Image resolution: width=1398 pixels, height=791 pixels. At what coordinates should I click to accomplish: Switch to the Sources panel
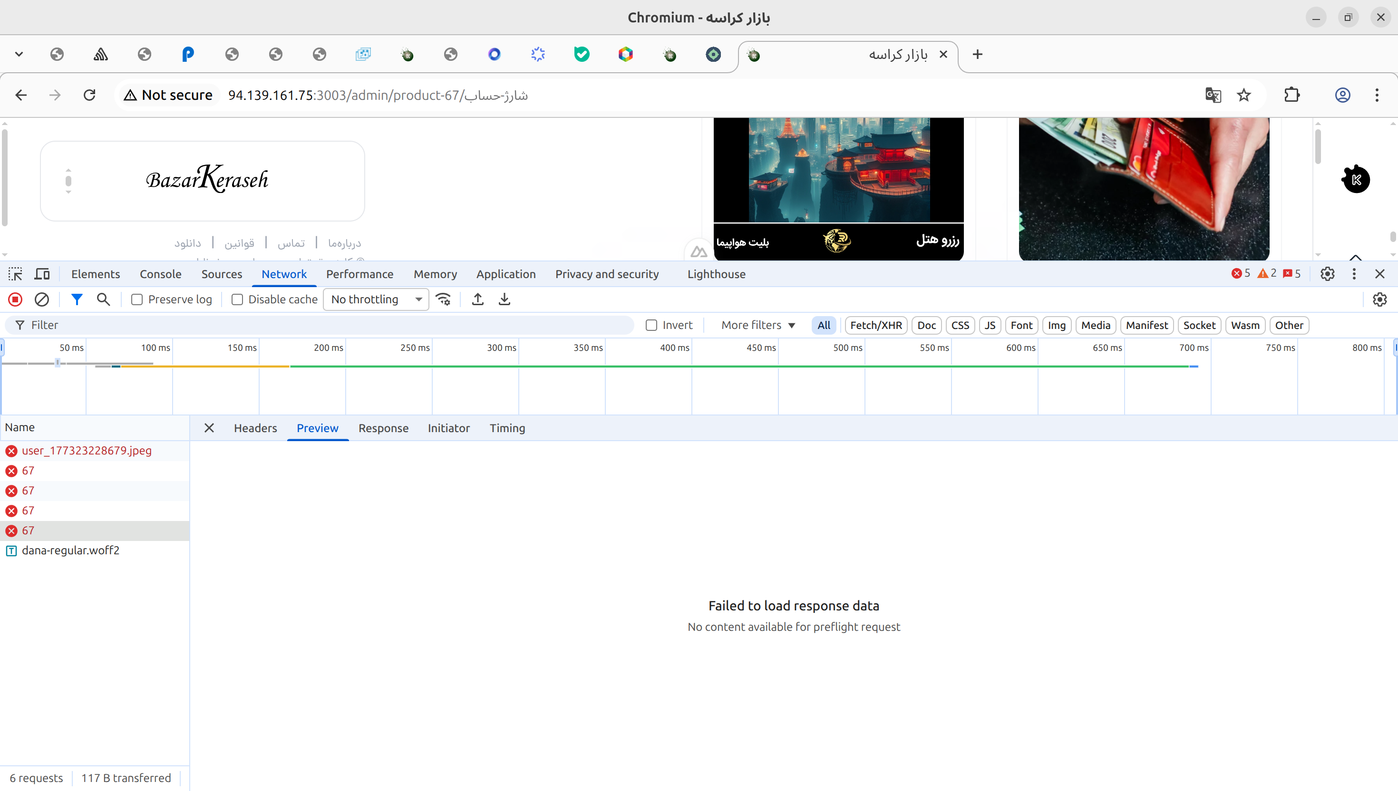pos(222,274)
